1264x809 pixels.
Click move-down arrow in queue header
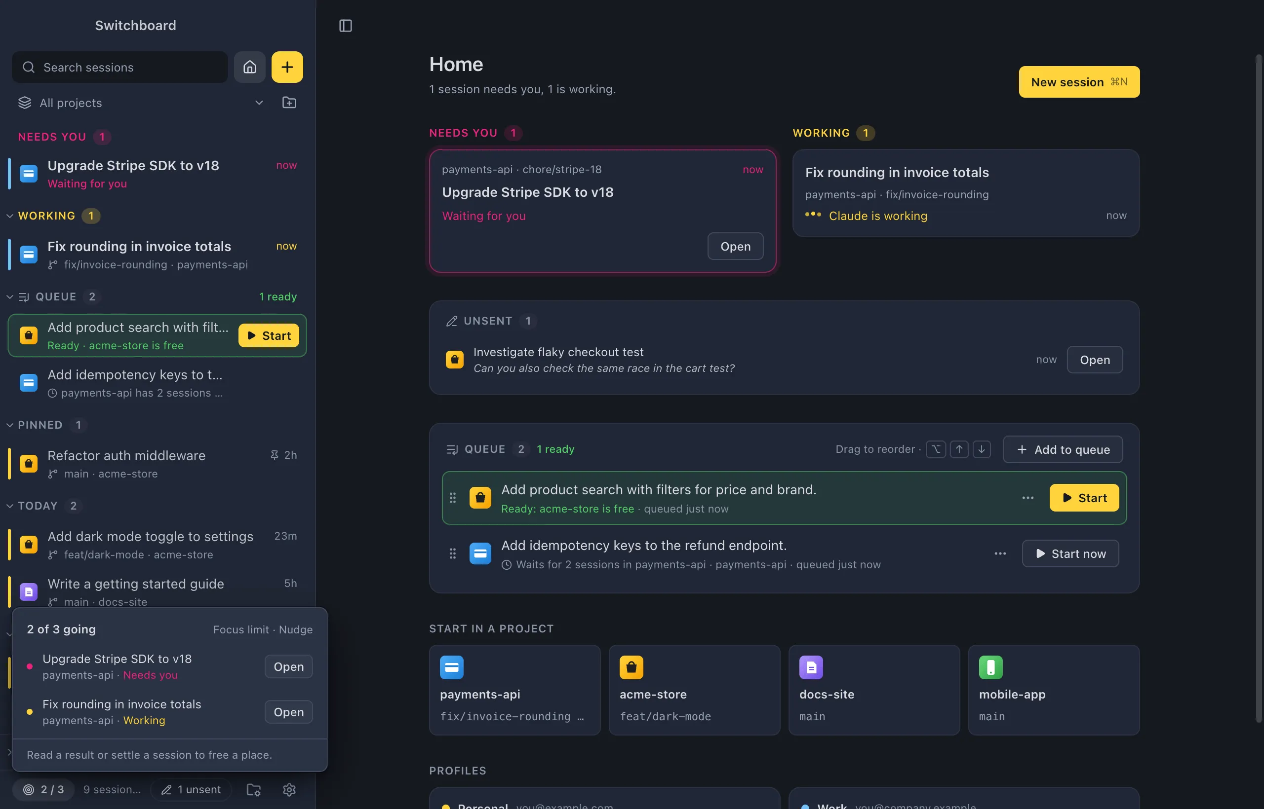982,449
